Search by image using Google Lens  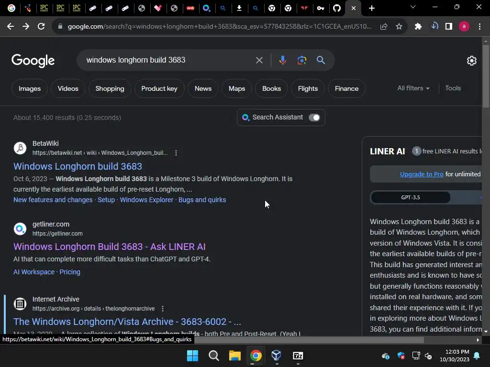[x=301, y=60]
